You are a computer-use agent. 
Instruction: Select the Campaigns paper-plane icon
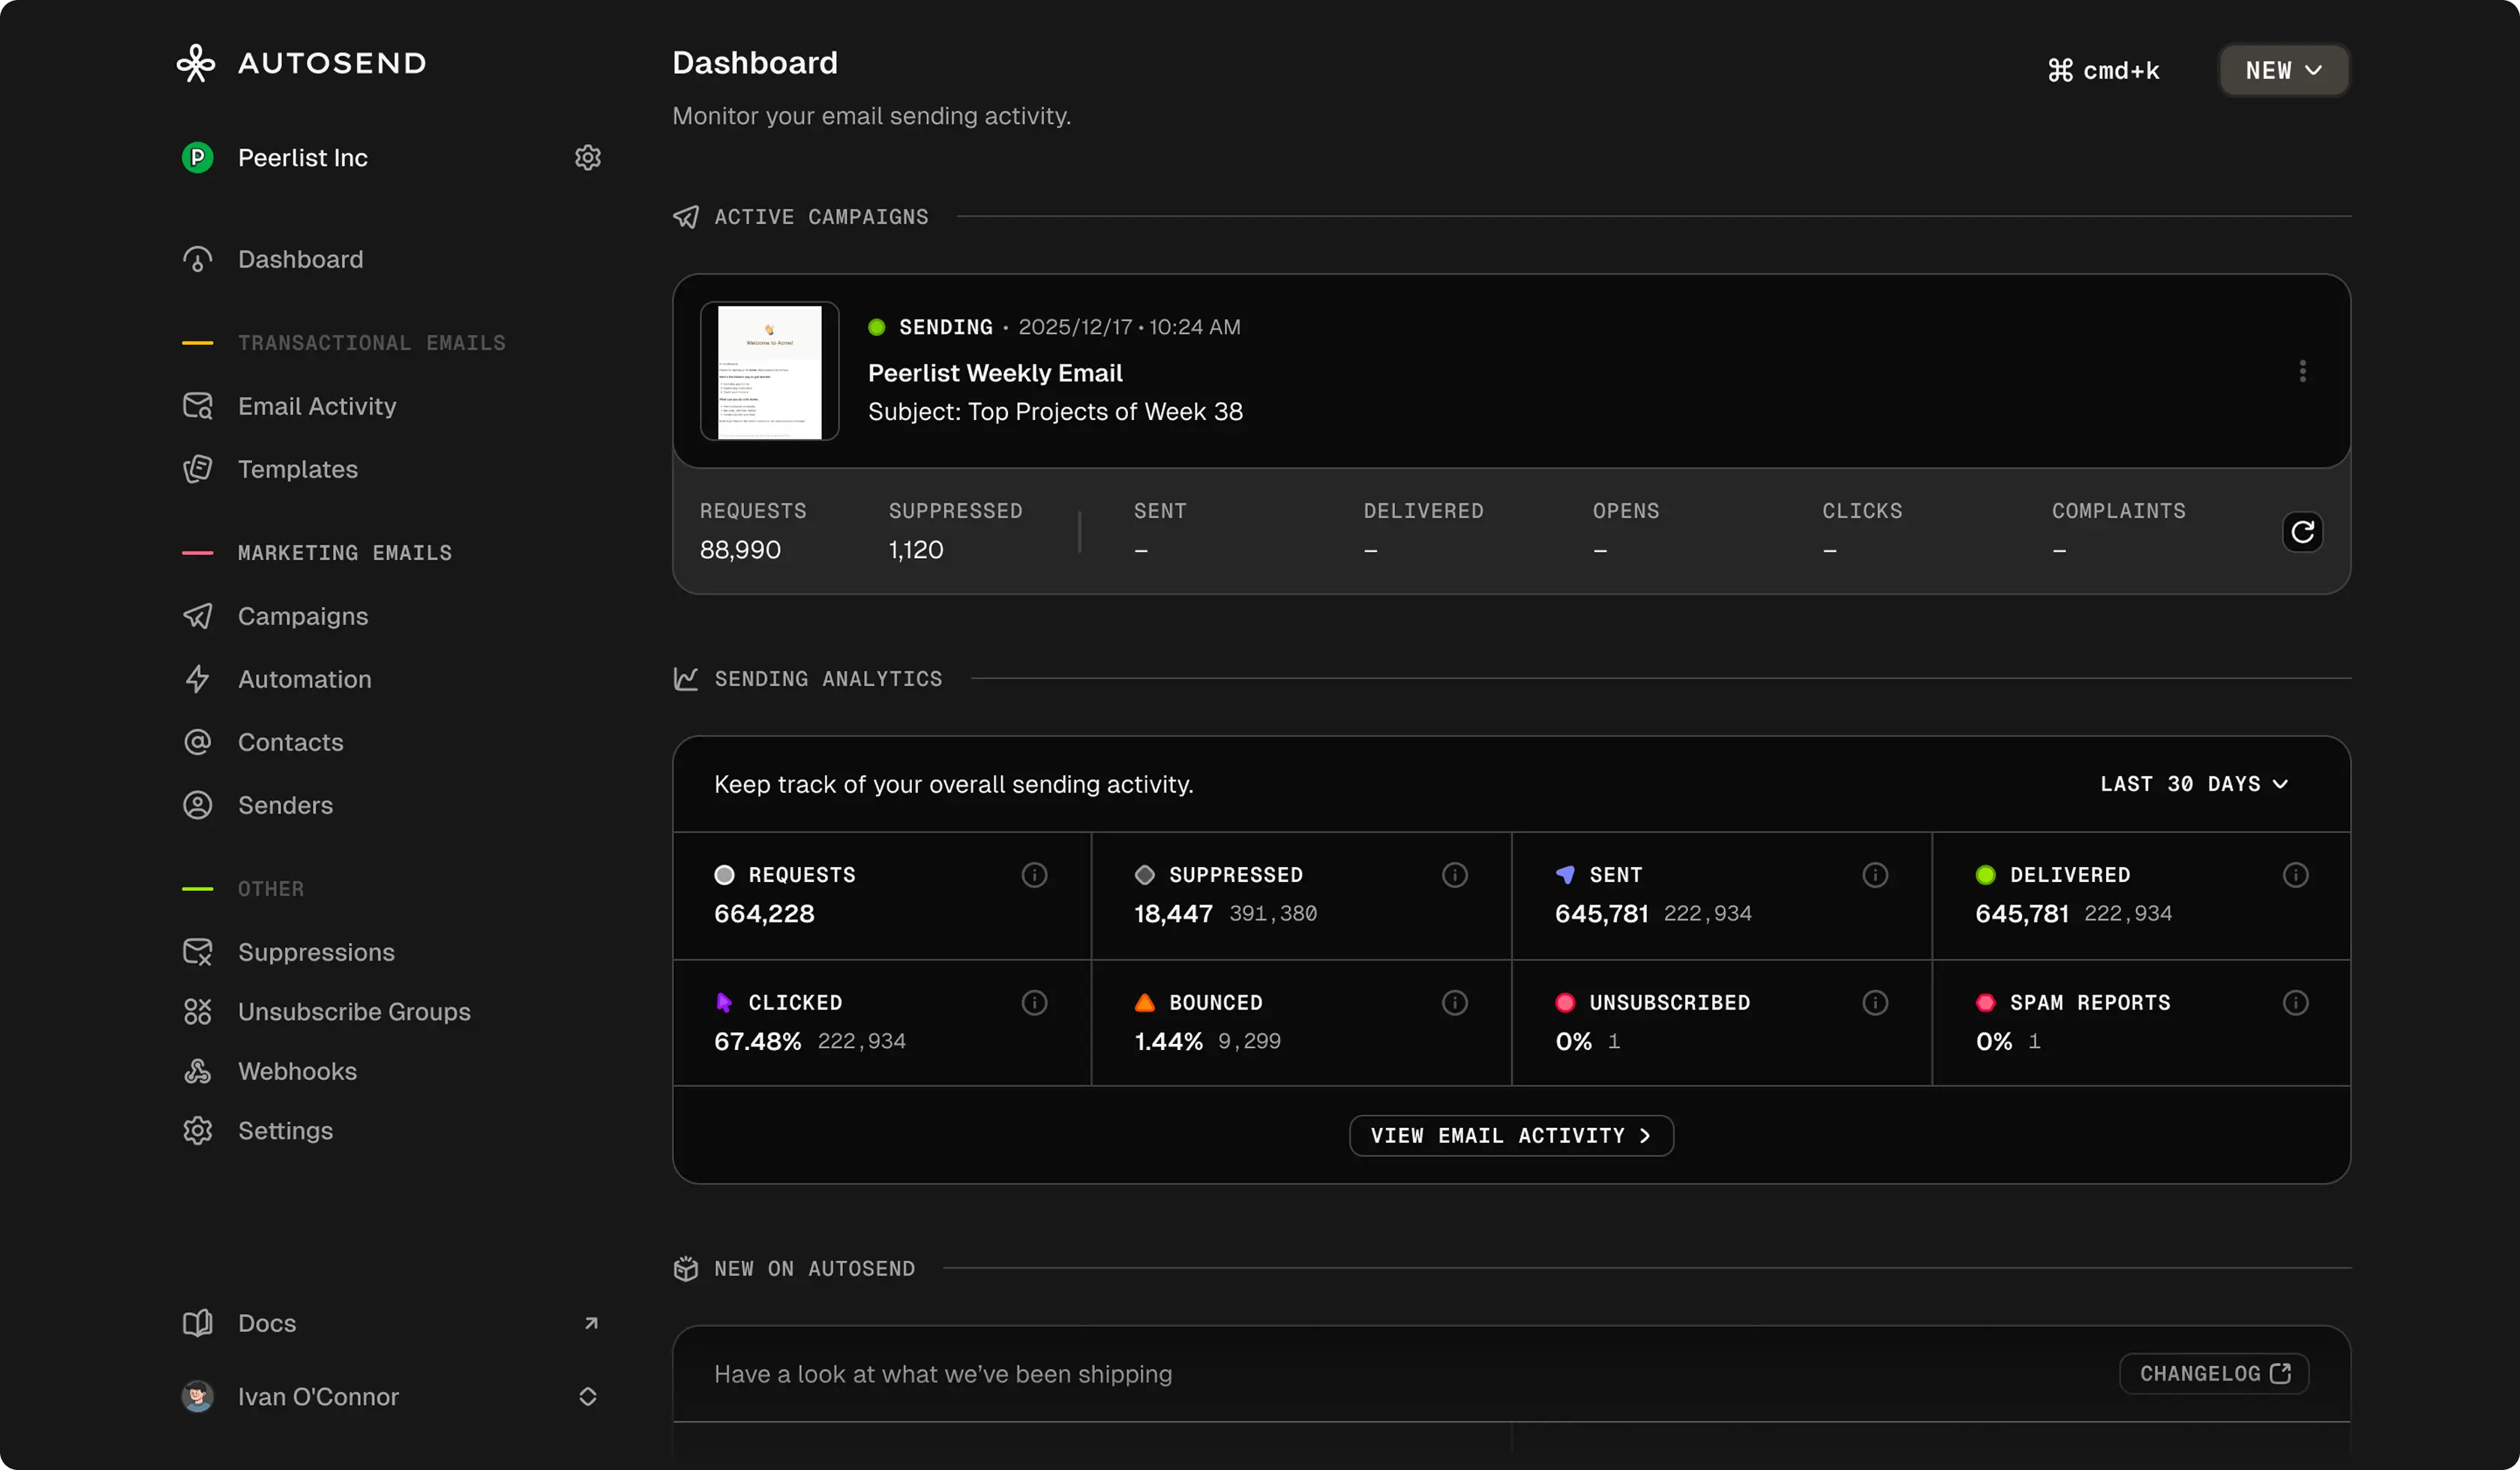[x=197, y=616]
